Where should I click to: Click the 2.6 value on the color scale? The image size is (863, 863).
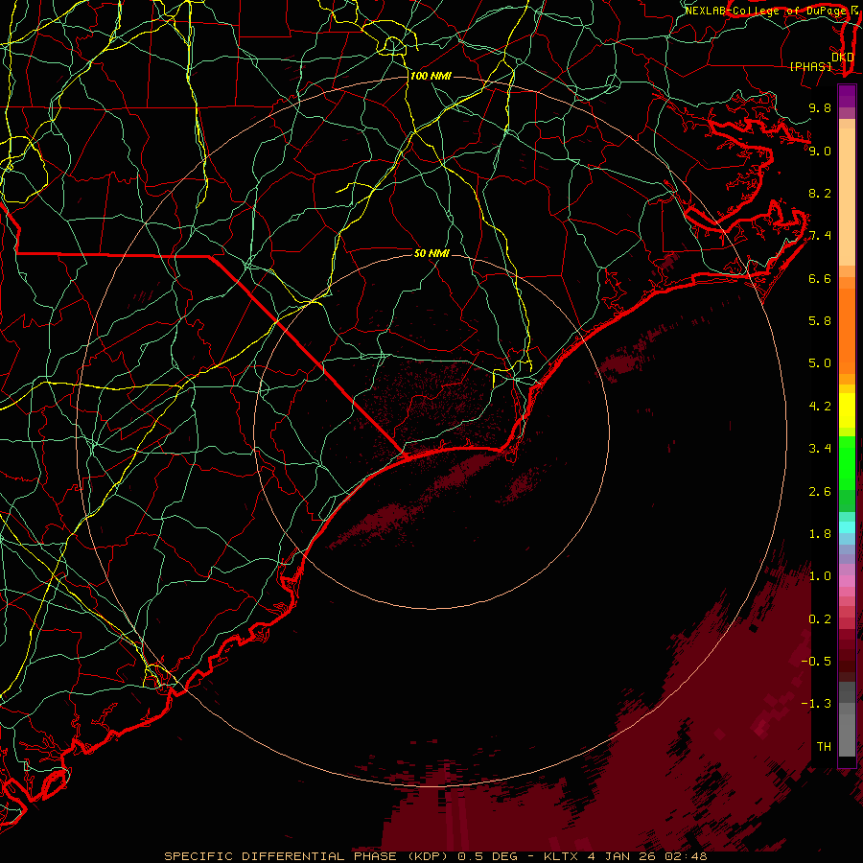pyautogui.click(x=820, y=492)
